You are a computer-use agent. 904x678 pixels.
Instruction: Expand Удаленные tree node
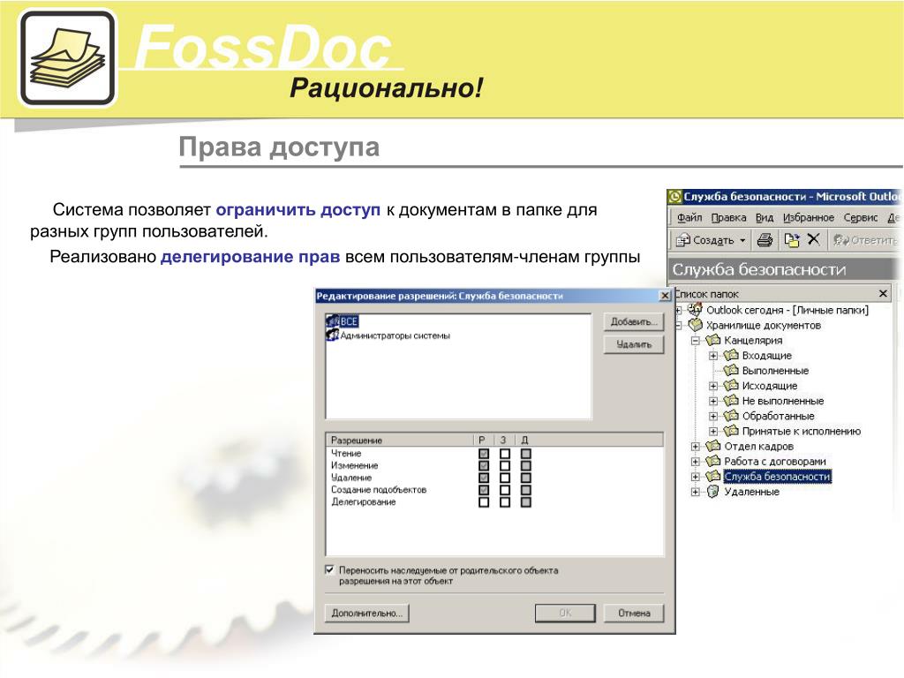(x=696, y=492)
